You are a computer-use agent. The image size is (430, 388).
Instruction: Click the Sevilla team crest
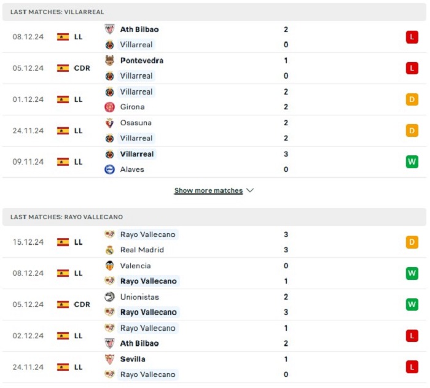pos(109,359)
